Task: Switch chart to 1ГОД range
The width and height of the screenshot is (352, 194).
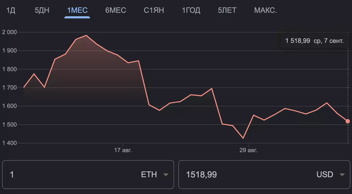Action: pyautogui.click(x=191, y=11)
